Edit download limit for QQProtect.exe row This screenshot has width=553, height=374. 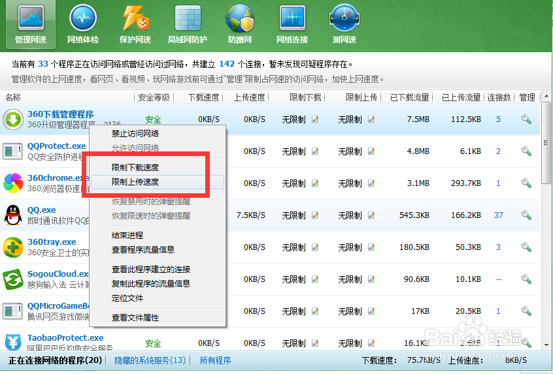(x=315, y=151)
